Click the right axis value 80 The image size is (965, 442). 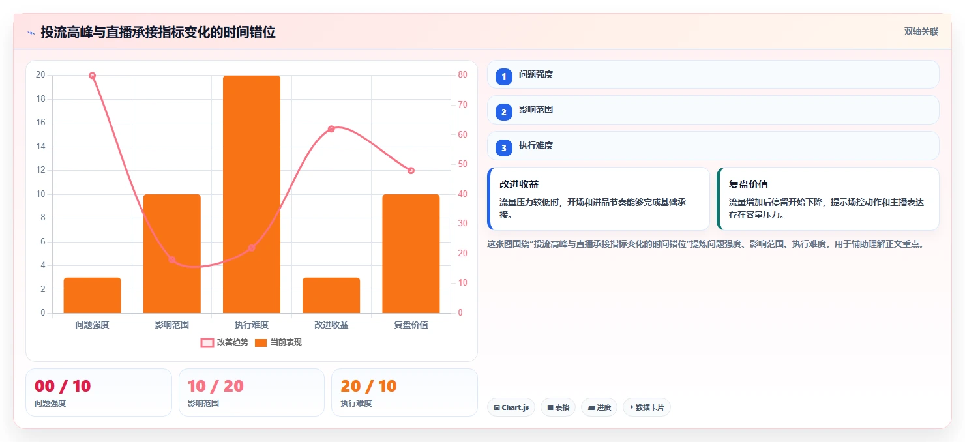[462, 75]
